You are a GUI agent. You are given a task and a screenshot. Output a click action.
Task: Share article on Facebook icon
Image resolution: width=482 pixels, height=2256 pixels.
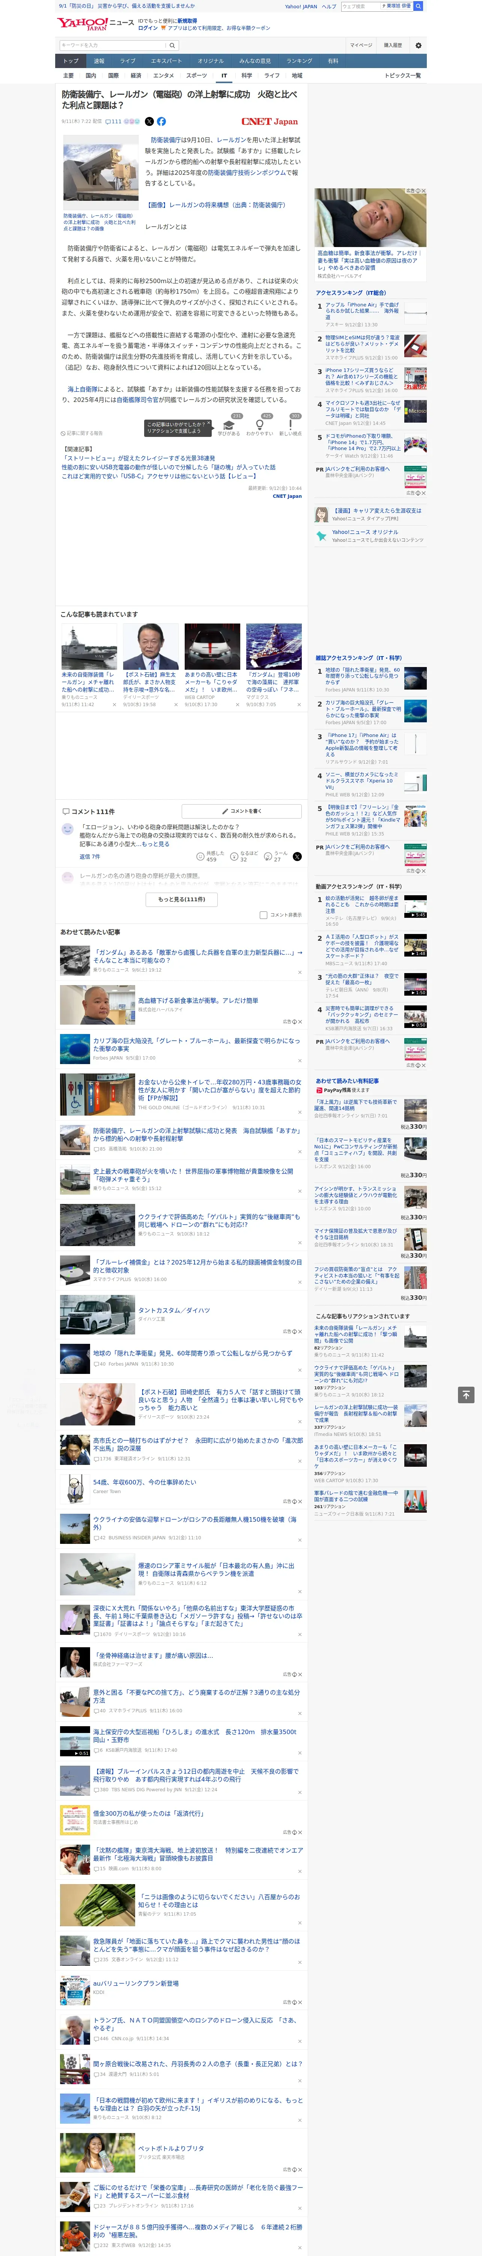click(x=161, y=122)
